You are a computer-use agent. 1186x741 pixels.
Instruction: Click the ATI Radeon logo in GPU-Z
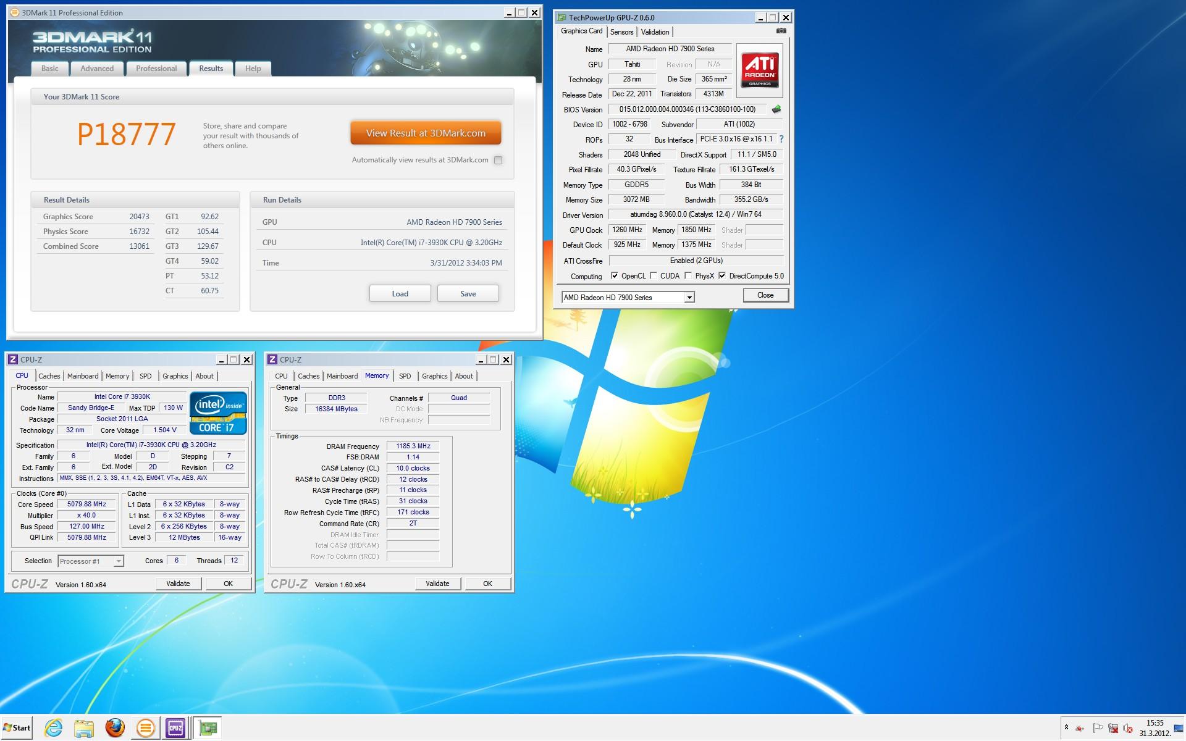click(x=760, y=70)
